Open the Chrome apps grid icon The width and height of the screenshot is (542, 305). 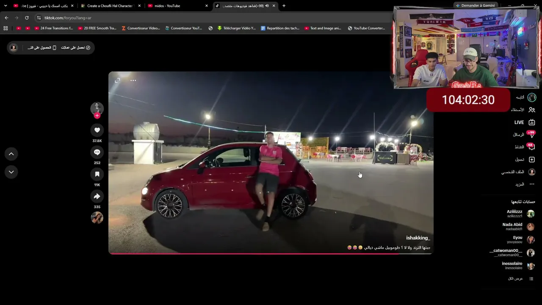(6, 28)
